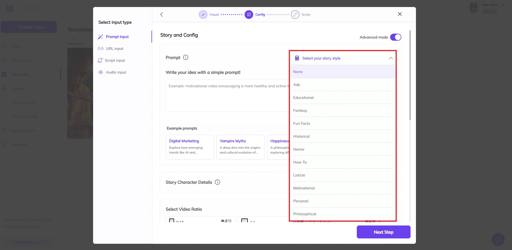This screenshot has width=512, height=250.
Task: Click the Config step icon
Action: 249,15
